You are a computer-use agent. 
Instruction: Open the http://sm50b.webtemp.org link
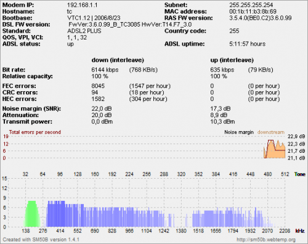point(266,240)
